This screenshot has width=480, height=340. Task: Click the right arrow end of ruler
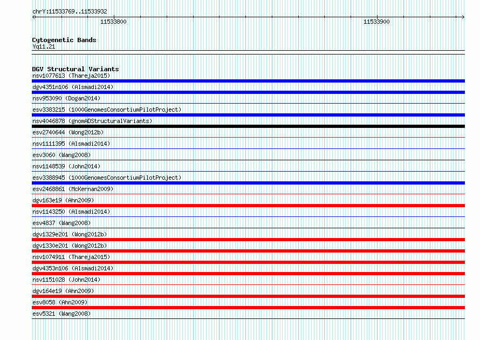point(463,17)
